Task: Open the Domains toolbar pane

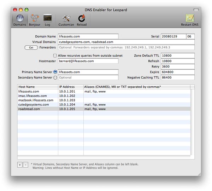Action: [x=19, y=19]
